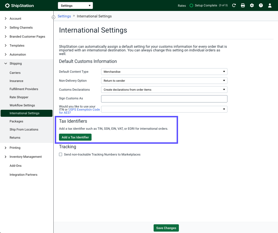
Task: Open Ship From Locations in sidebar
Action: [24, 129]
